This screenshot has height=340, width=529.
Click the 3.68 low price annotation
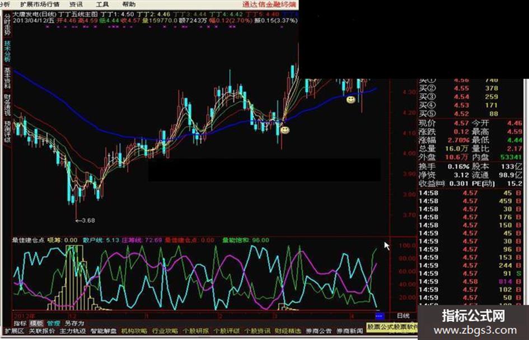85,221
